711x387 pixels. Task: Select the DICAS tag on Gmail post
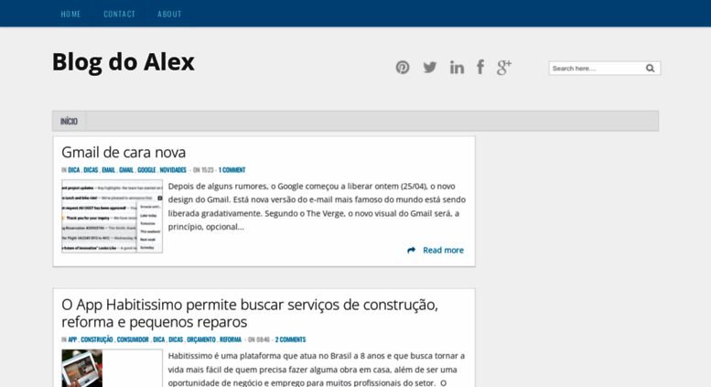coord(91,170)
